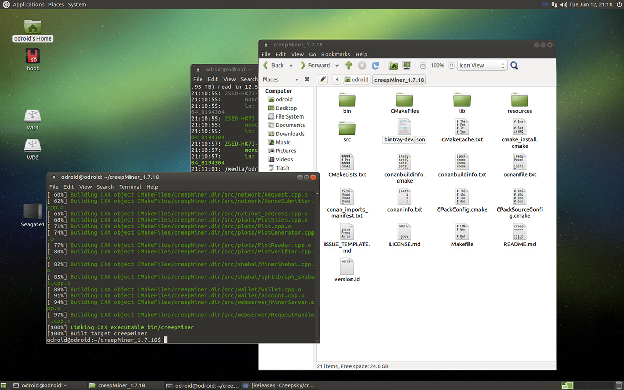This screenshot has height=390, width=624.
Task: Open odroid's Home desktop icon
Action: tap(33, 31)
